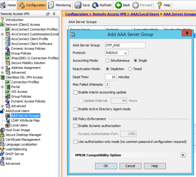Open the Monitoring view icon
Image resolution: width=196 pixels, height=177 pixels.
point(52,5)
